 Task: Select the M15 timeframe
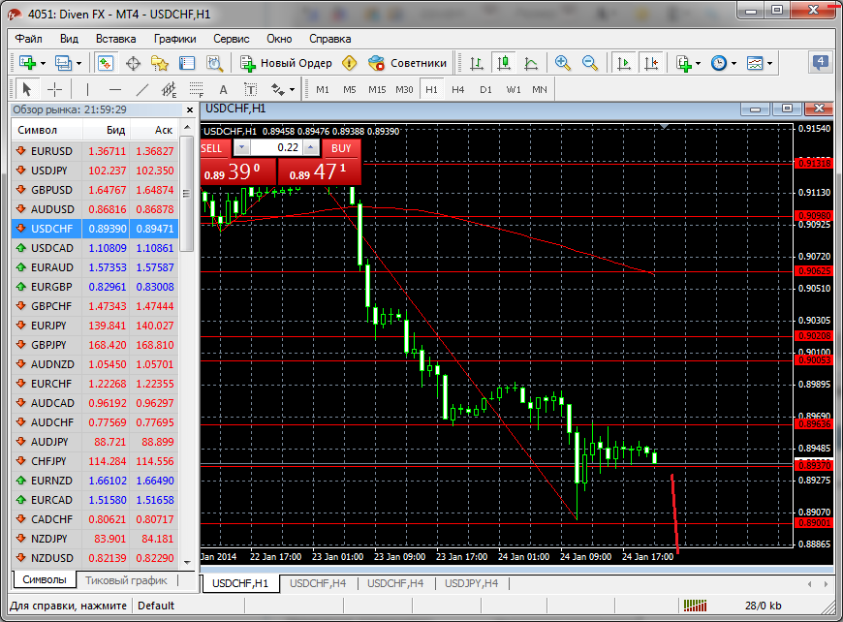click(377, 90)
